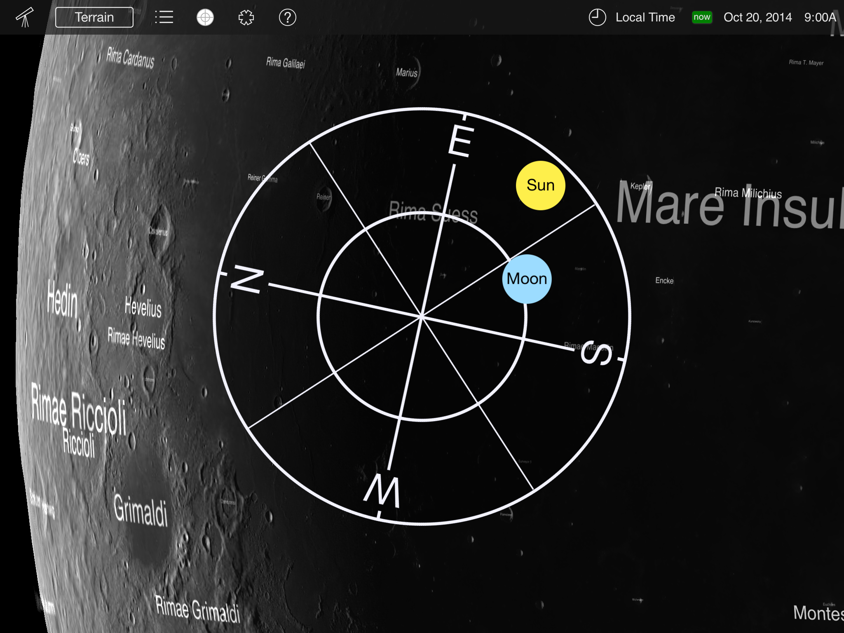Select the Hevelius crater label
The width and height of the screenshot is (844, 633).
coord(143,307)
